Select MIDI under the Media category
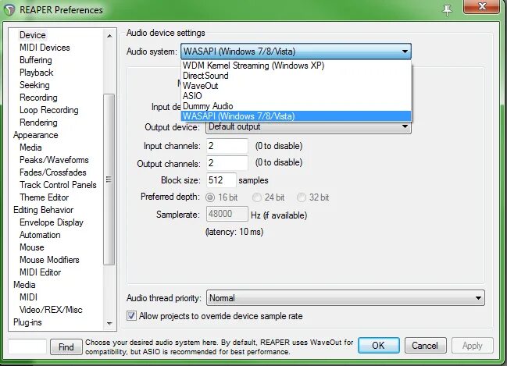The image size is (507, 366). (x=28, y=297)
